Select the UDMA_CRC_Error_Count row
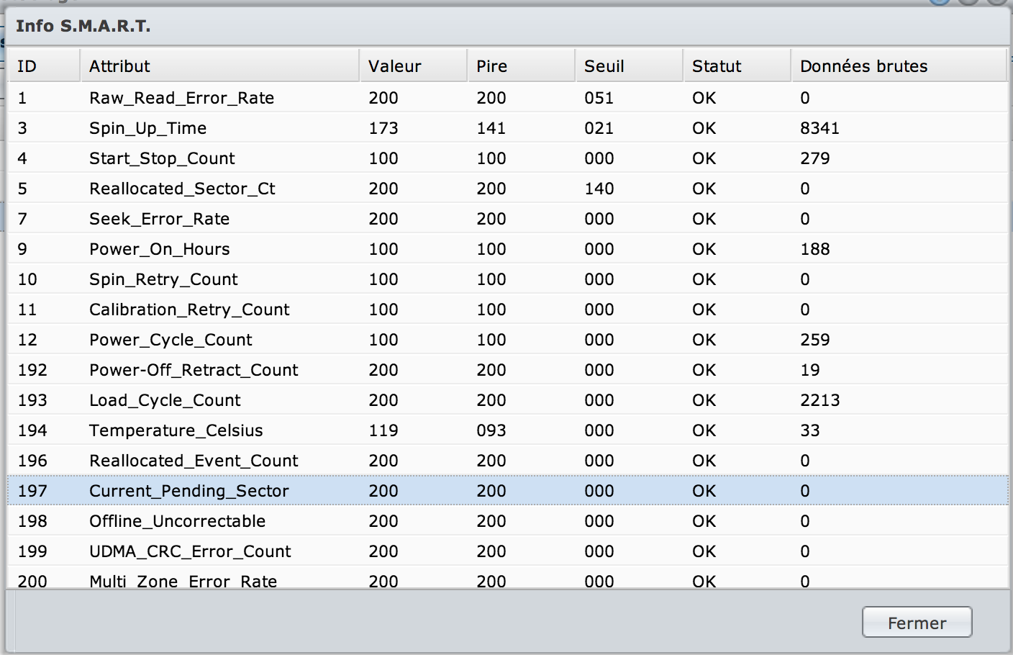Viewport: 1013px width, 655px height. (190, 551)
